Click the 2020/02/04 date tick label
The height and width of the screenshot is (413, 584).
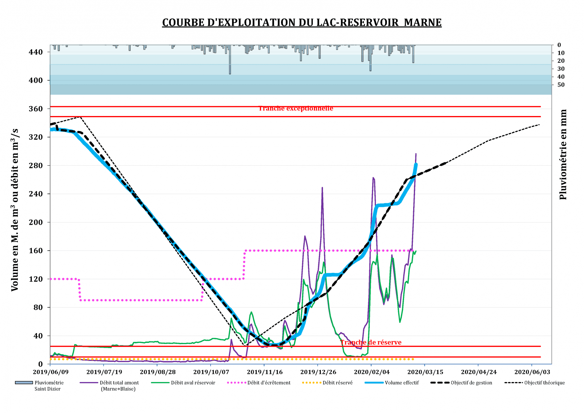[x=372, y=372]
